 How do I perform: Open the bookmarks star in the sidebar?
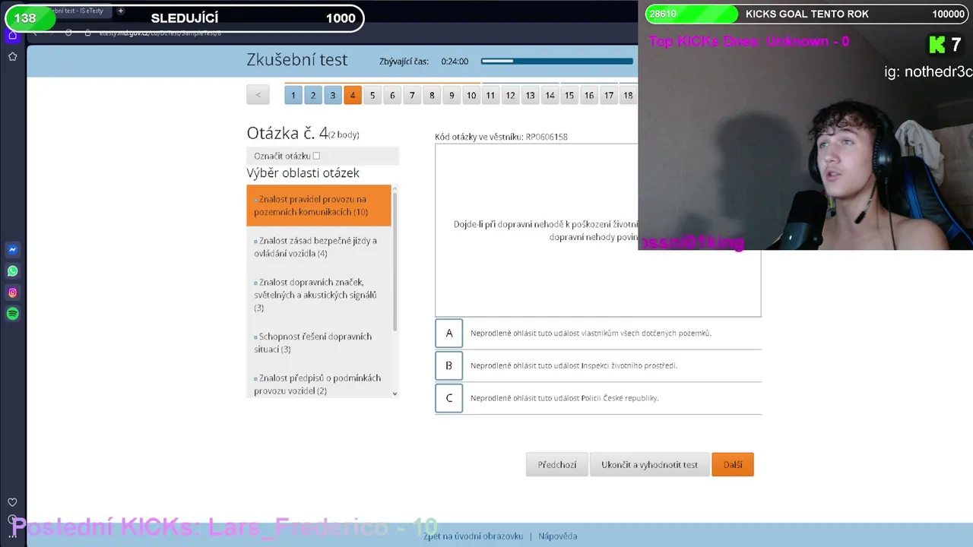12,56
